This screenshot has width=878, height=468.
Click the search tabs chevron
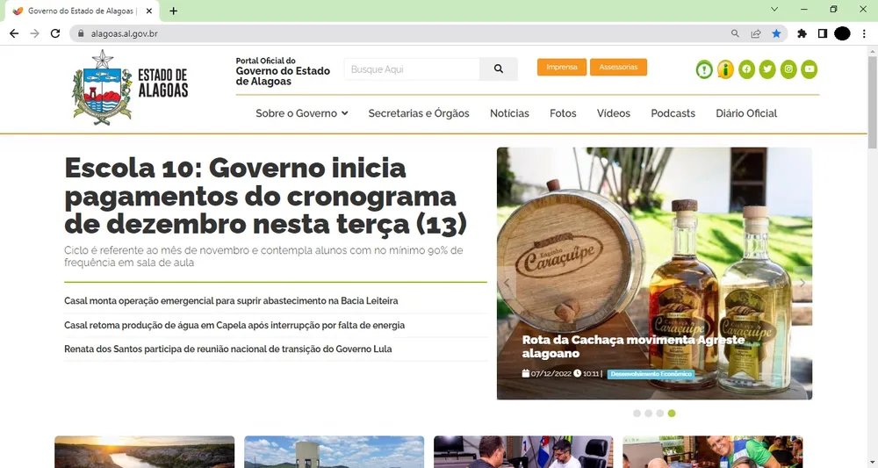click(x=774, y=9)
